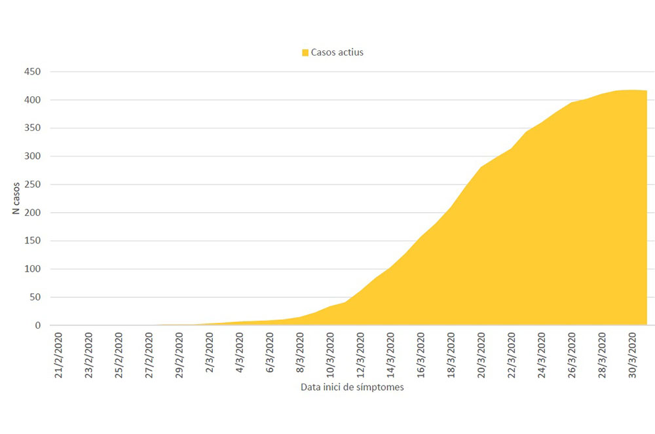Click the 20/3/2020 date label

481,355
